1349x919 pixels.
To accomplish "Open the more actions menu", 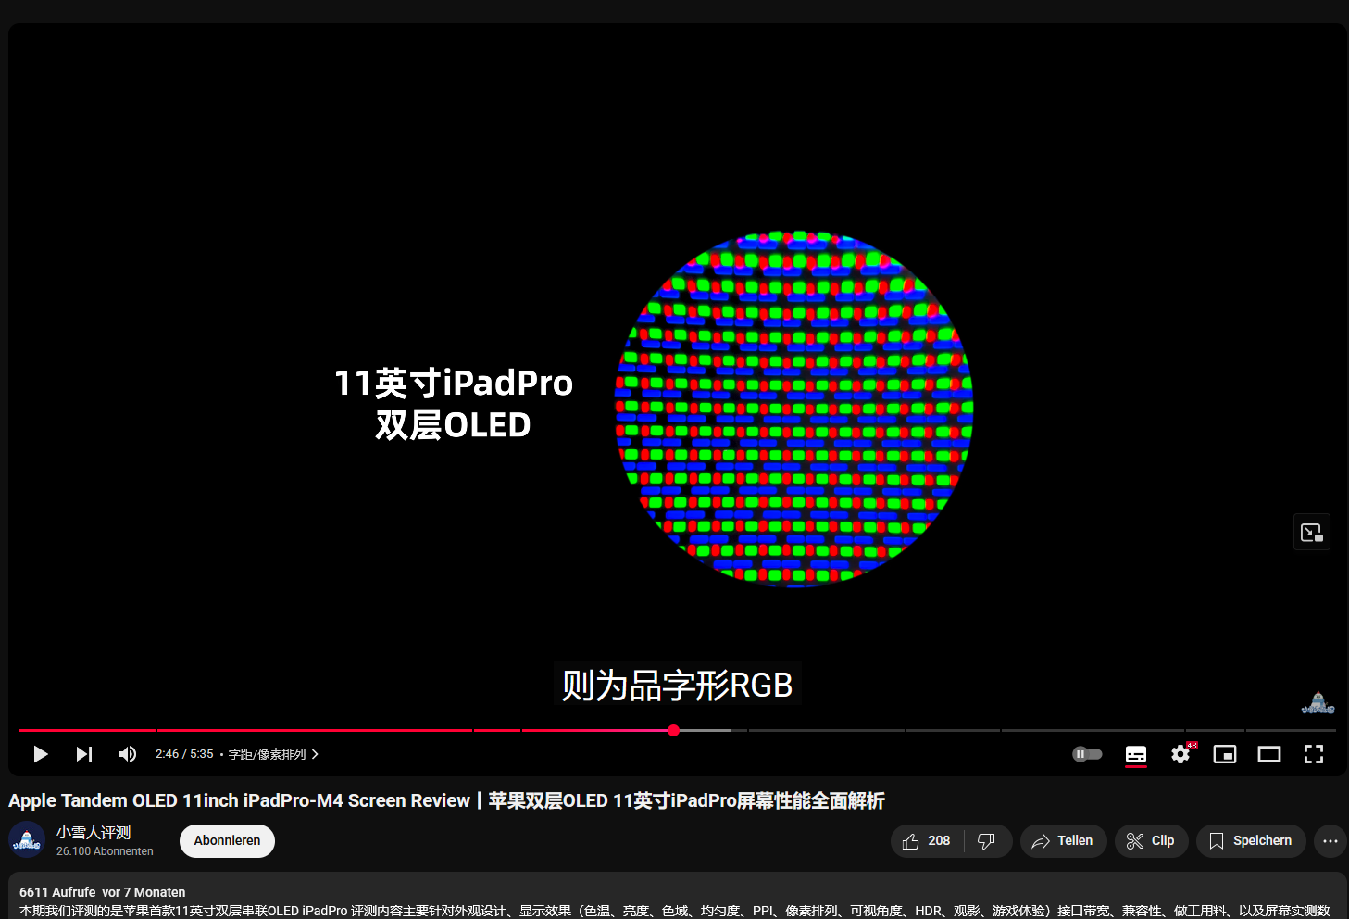I will coord(1330,840).
